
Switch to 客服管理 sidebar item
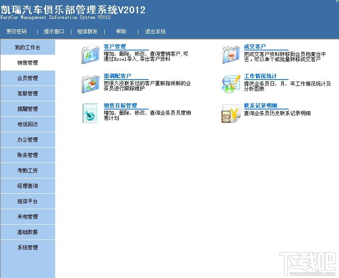28,94
